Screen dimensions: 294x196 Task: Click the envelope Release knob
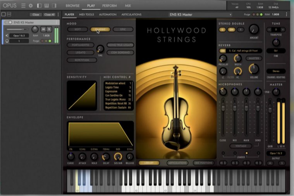(x=130, y=156)
